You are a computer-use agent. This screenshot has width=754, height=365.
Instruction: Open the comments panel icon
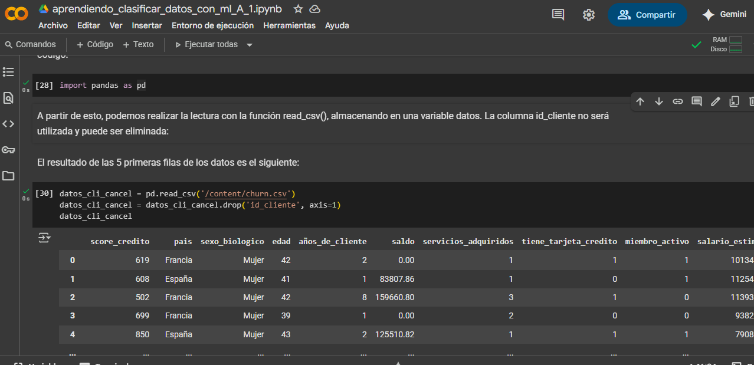(x=558, y=15)
